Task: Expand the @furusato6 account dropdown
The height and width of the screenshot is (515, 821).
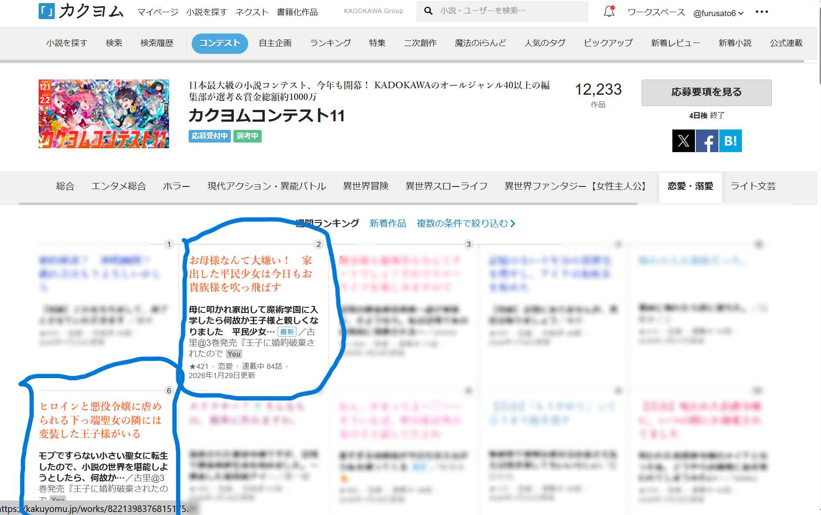Action: 718,13
